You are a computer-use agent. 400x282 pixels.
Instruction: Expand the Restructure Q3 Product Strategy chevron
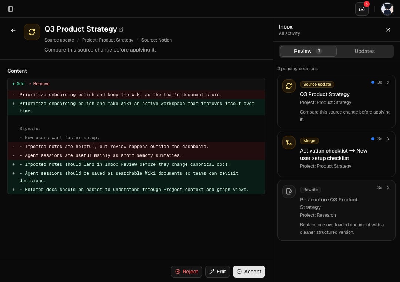point(388,188)
